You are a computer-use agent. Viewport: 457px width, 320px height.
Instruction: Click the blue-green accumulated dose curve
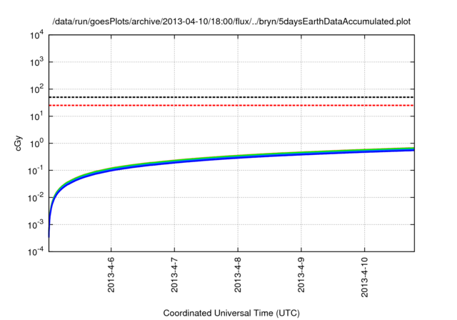click(x=238, y=157)
